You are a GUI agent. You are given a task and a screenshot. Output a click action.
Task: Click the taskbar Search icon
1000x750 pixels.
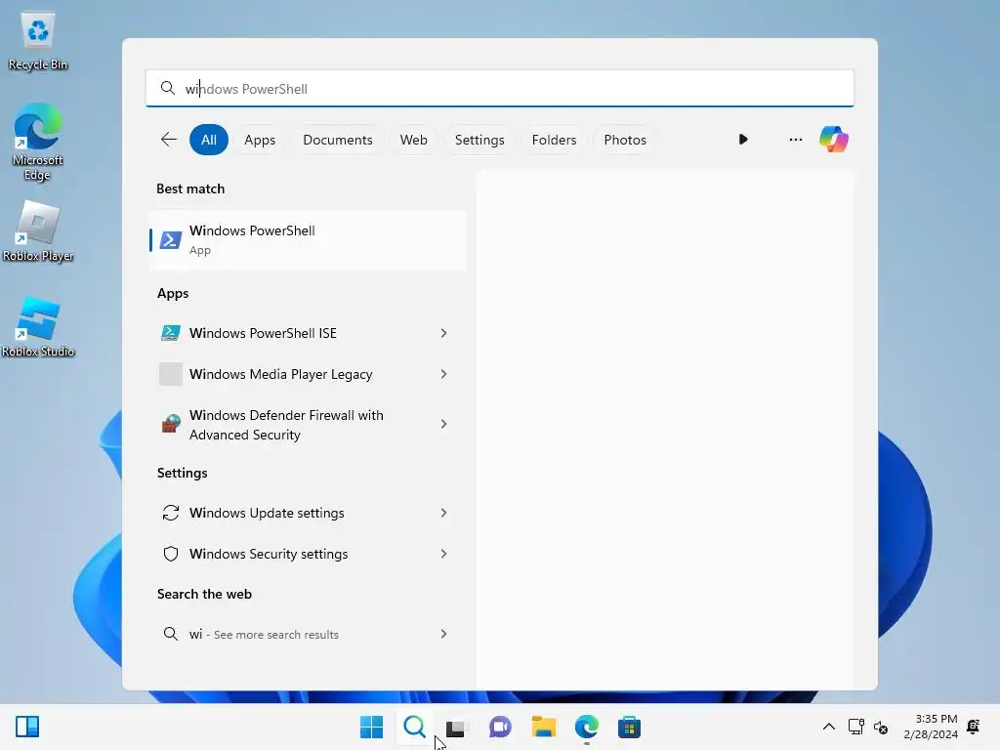tap(414, 727)
